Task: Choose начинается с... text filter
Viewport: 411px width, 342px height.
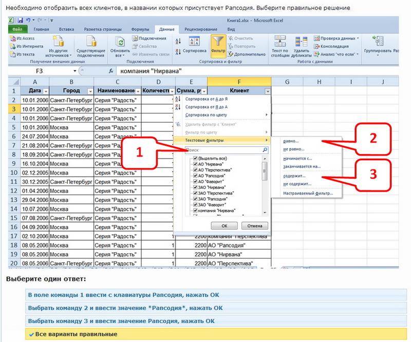Action: (297, 159)
